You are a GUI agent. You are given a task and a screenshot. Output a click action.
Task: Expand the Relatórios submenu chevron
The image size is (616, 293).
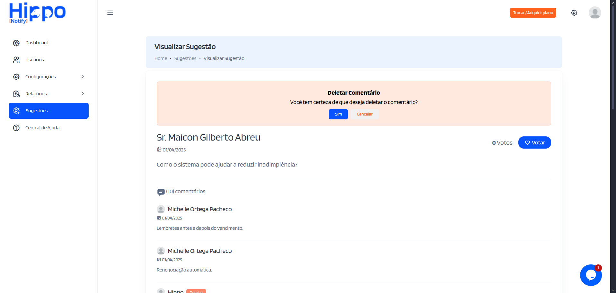[83, 94]
